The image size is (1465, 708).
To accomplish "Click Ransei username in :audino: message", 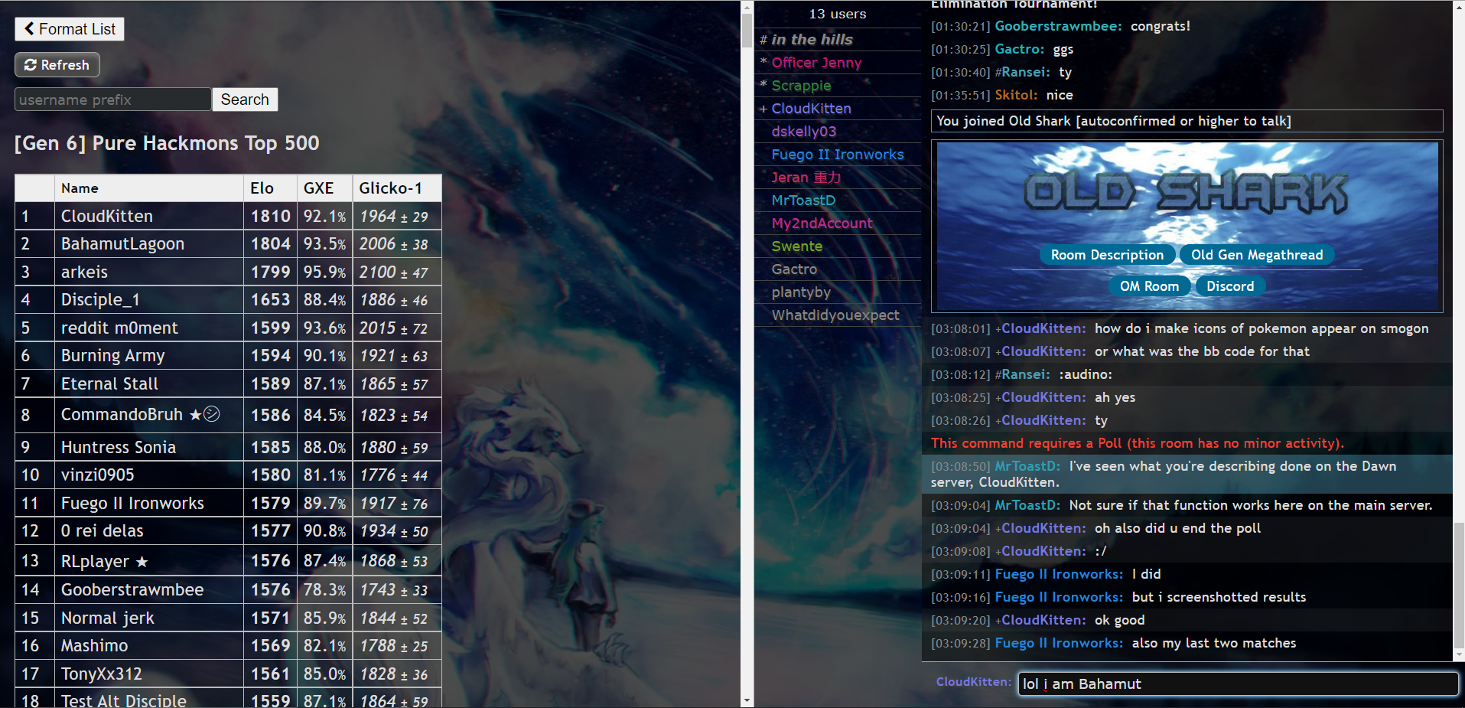I will click(x=1026, y=374).
